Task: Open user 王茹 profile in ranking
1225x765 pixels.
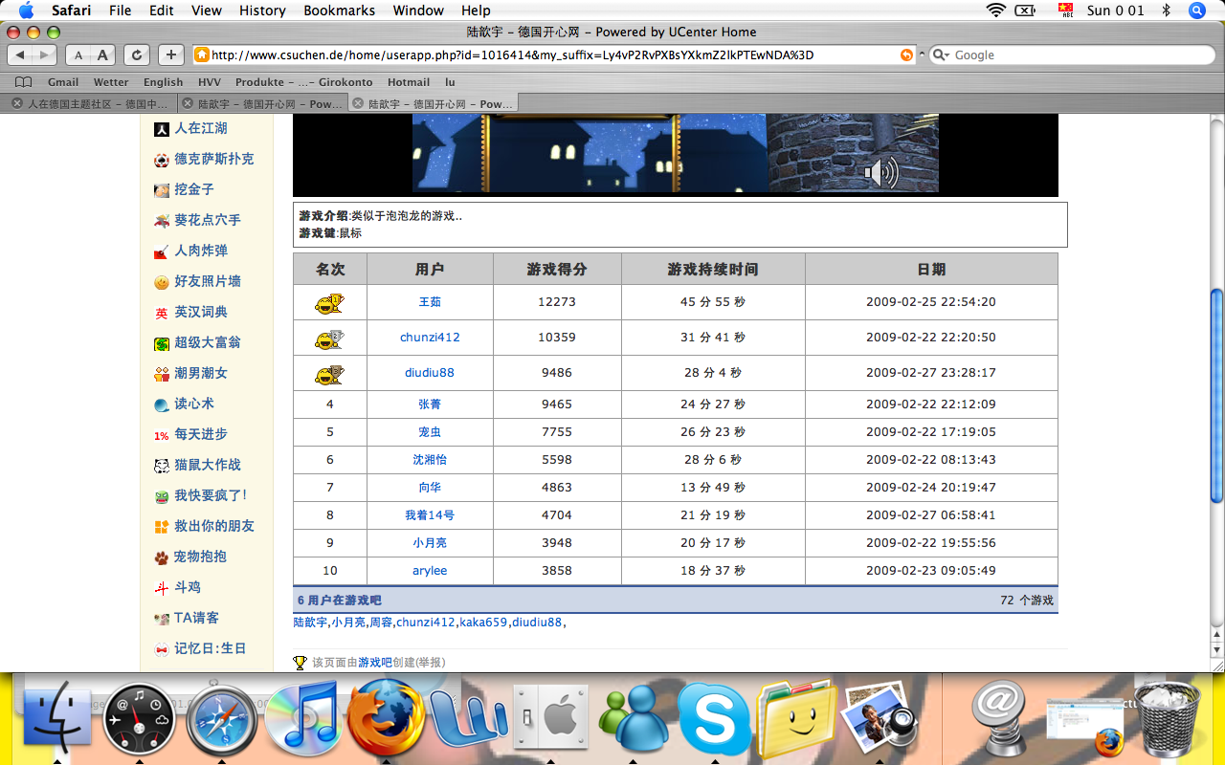Action: coord(430,302)
